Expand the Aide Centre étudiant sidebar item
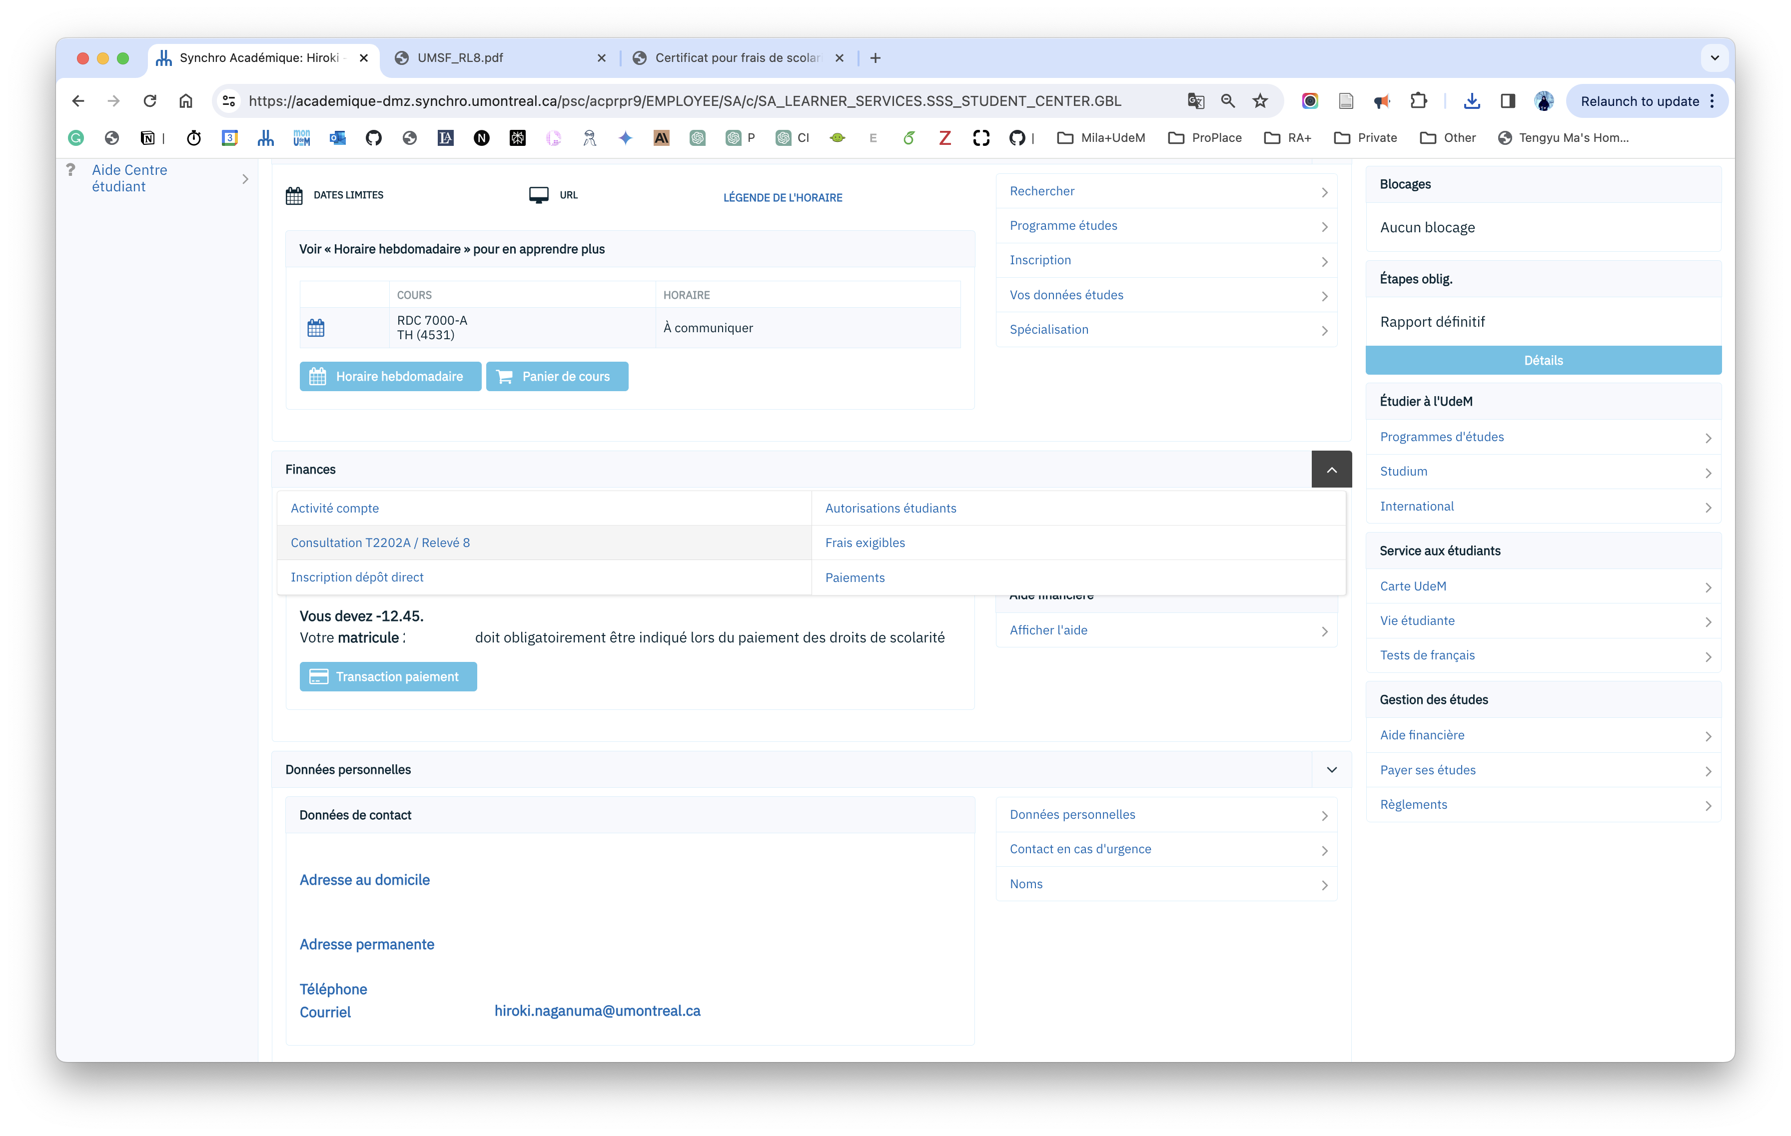The width and height of the screenshot is (1791, 1136). click(157, 178)
